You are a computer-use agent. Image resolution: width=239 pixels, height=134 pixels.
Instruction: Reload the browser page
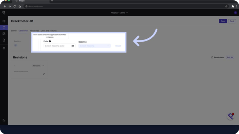(15, 6)
